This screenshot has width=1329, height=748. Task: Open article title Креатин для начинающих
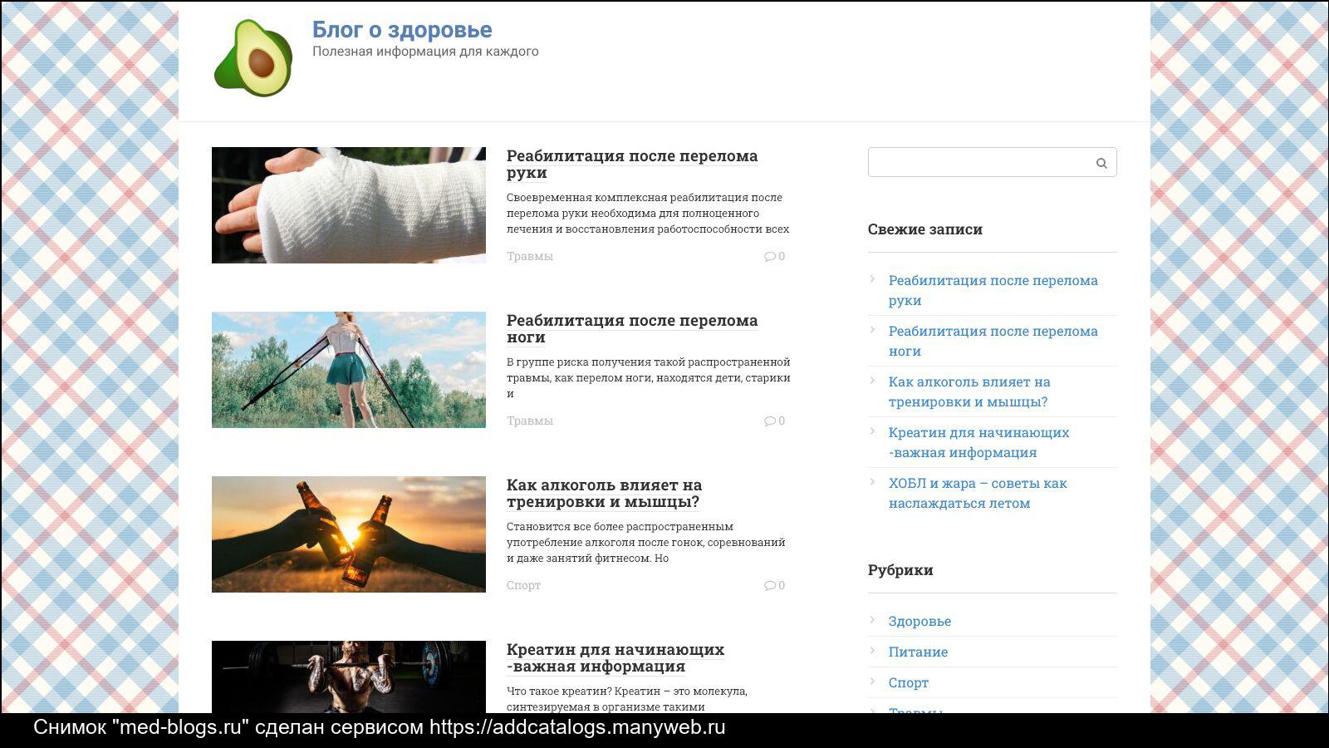[615, 657]
